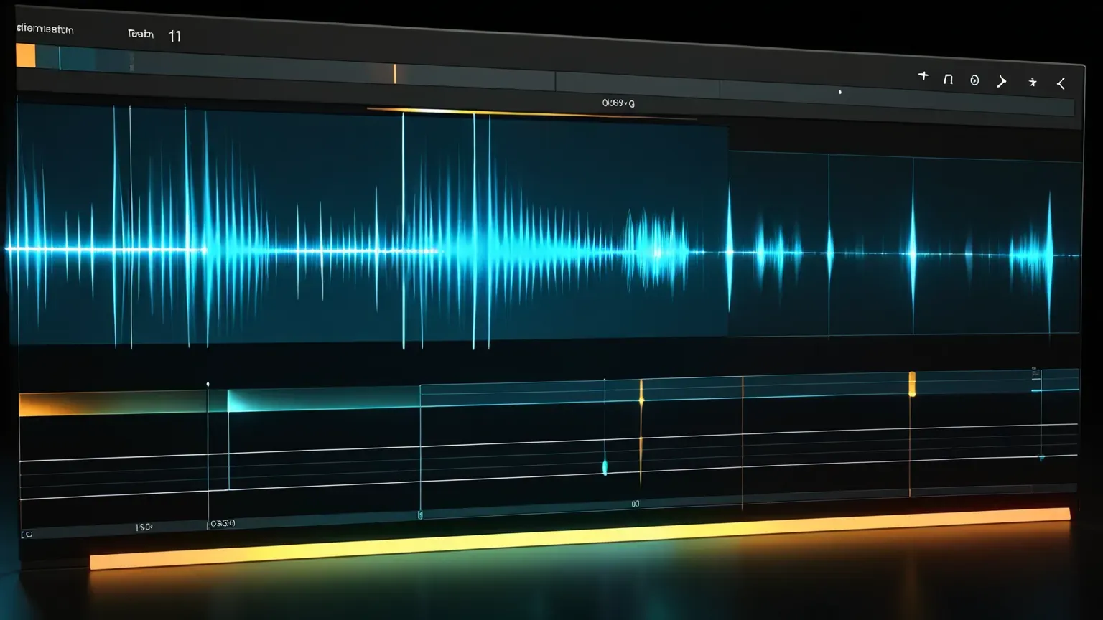Select the orange playhead marker in top ruler
The height and width of the screenshot is (620, 1103).
(x=394, y=73)
